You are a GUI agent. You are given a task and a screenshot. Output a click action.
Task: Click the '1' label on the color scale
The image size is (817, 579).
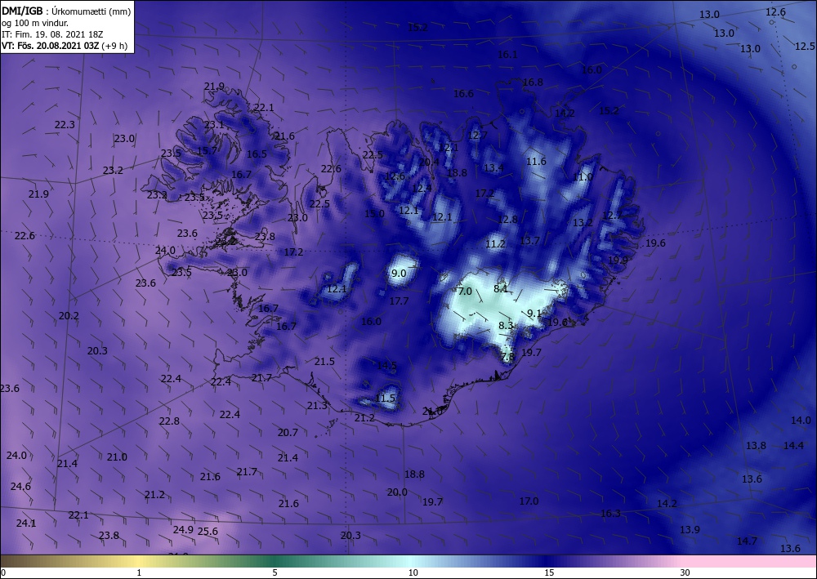[x=139, y=573]
